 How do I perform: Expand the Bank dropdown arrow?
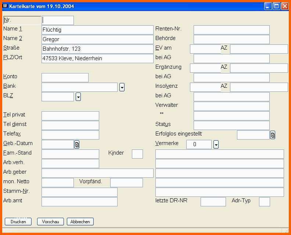122,87
